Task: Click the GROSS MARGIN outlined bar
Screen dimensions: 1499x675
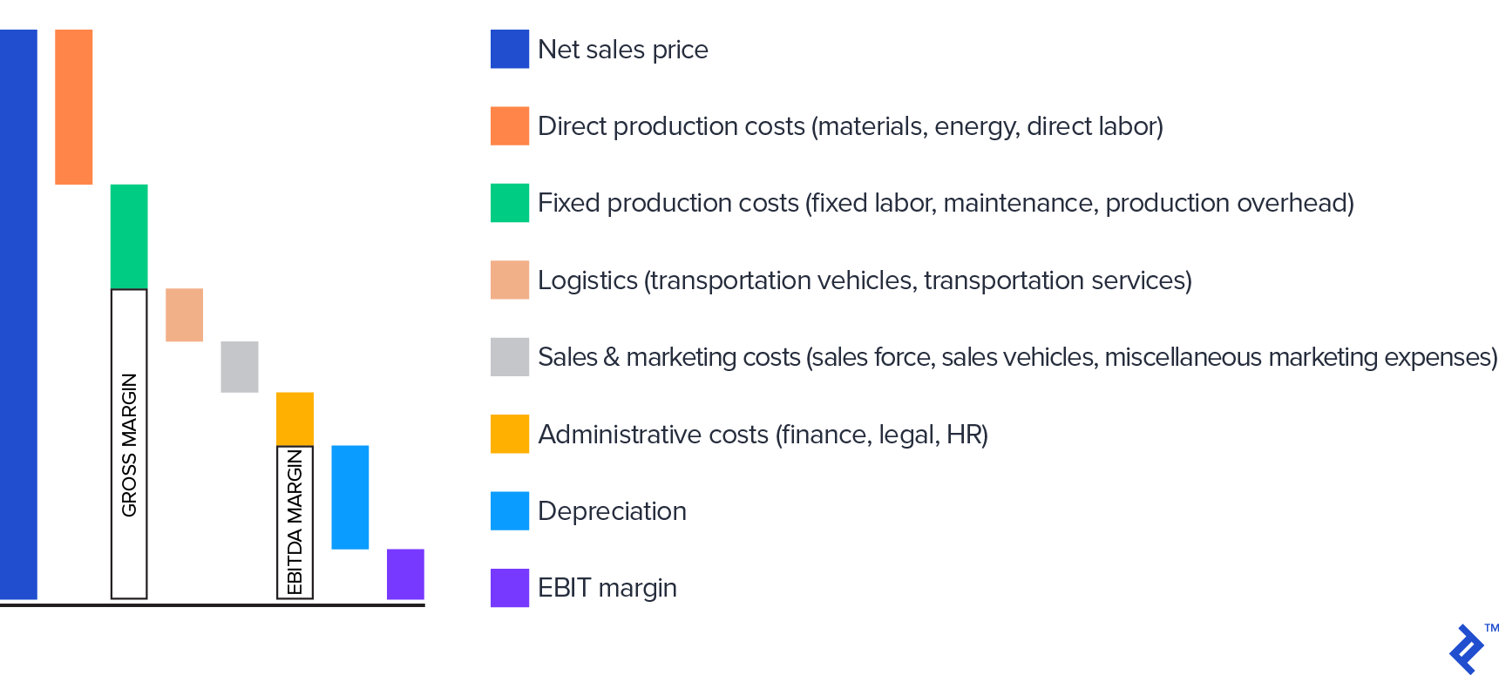Action: [x=129, y=444]
